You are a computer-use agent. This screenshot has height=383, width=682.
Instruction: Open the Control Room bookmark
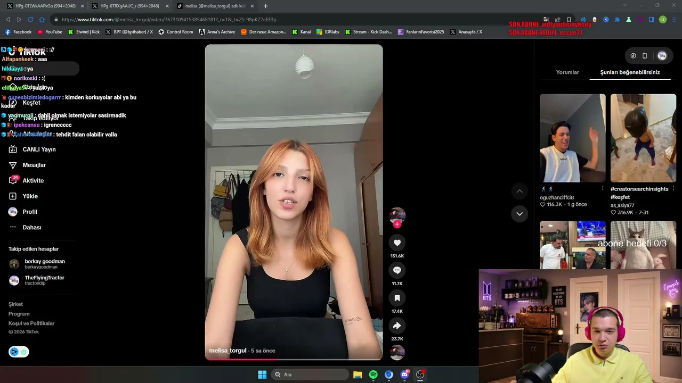(x=175, y=32)
